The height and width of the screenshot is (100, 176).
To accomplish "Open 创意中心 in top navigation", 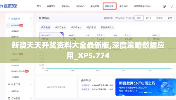I will [x=66, y=6].
